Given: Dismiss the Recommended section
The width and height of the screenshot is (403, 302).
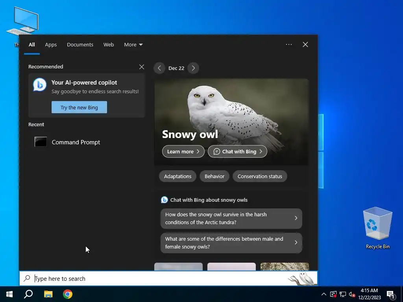Looking at the screenshot, I should point(141,67).
